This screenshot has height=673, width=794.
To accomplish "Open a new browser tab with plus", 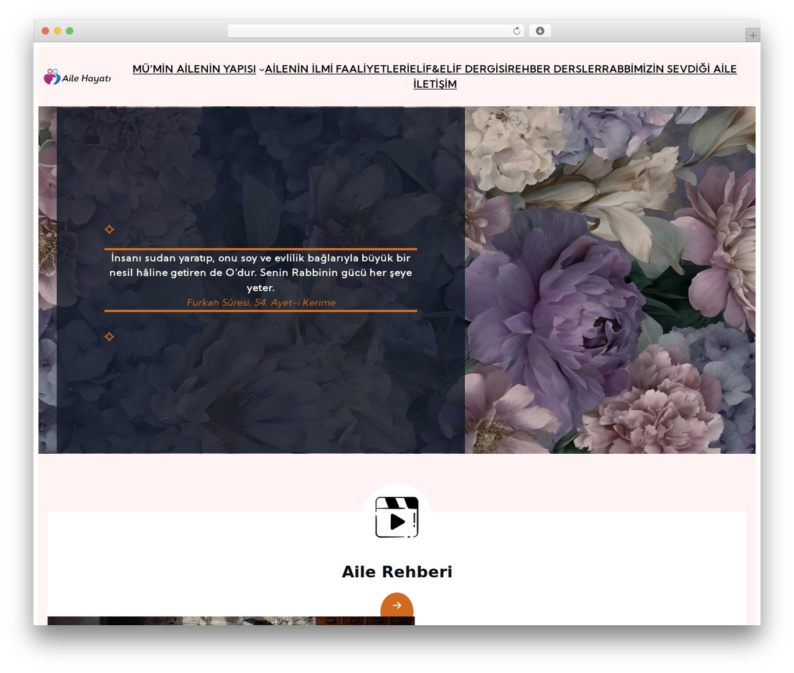I will click(753, 35).
